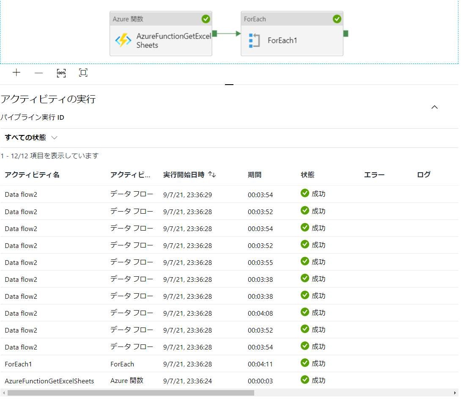Click the 00:00:03 duration cell

260,381
